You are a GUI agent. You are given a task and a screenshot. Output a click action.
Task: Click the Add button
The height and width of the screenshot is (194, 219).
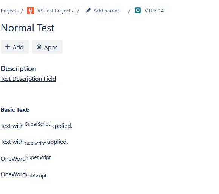point(15,47)
